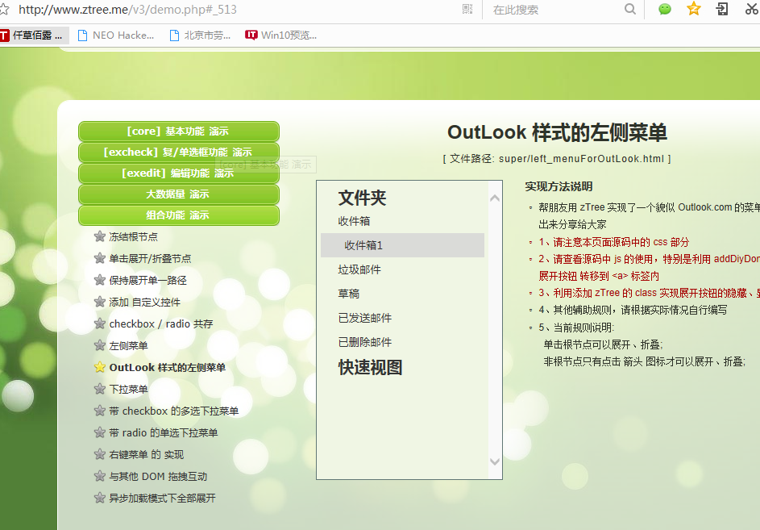Click the star icon beside 异步加载模式下全部展开
The width and height of the screenshot is (760, 530).
coord(100,498)
